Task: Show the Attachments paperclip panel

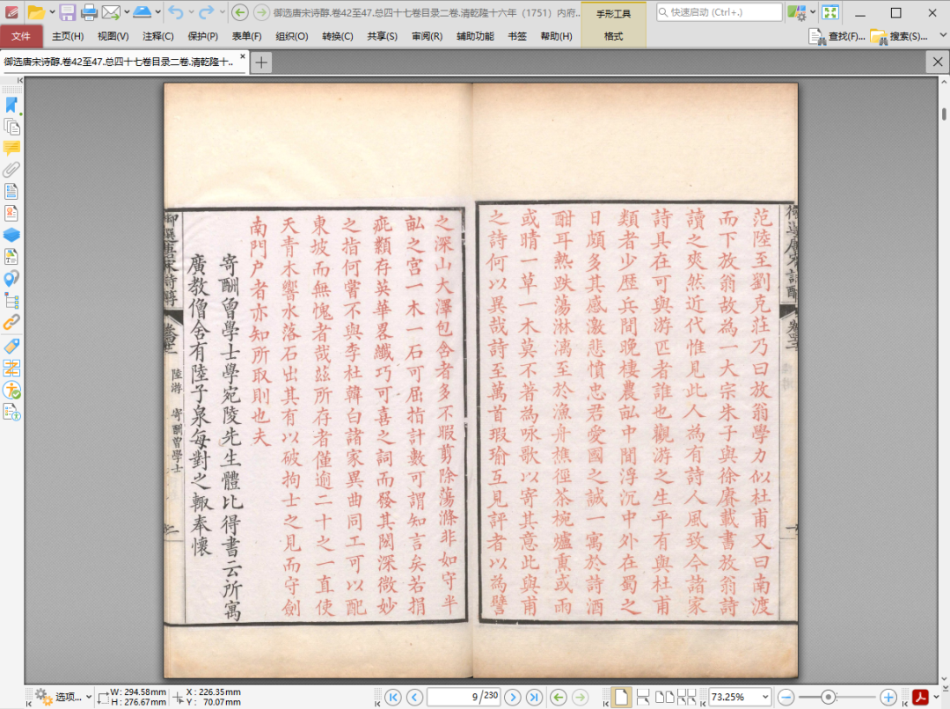Action: click(11, 170)
